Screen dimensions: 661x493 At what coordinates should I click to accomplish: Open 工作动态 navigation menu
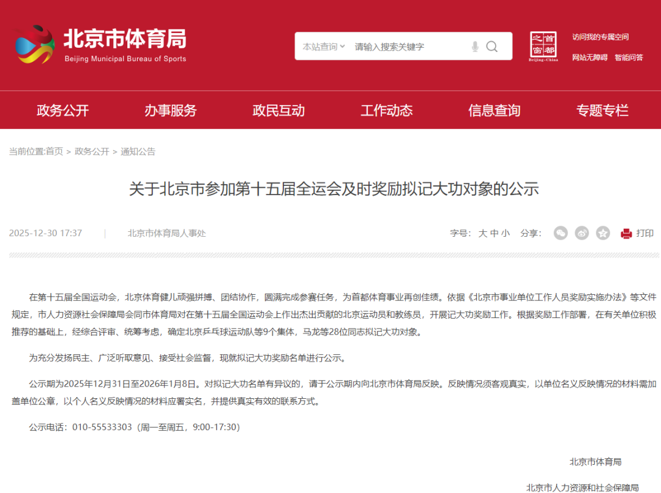coord(387,110)
